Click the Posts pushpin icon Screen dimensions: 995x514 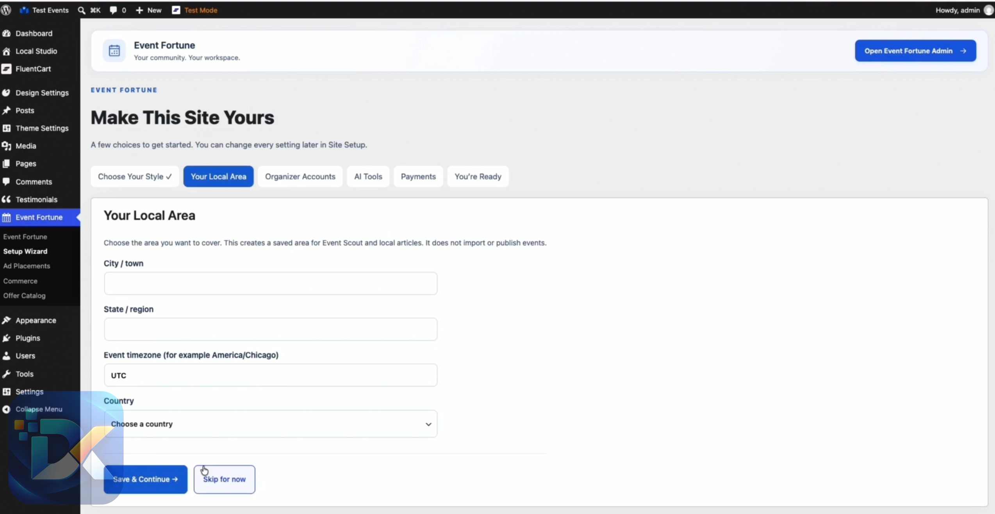tap(6, 111)
